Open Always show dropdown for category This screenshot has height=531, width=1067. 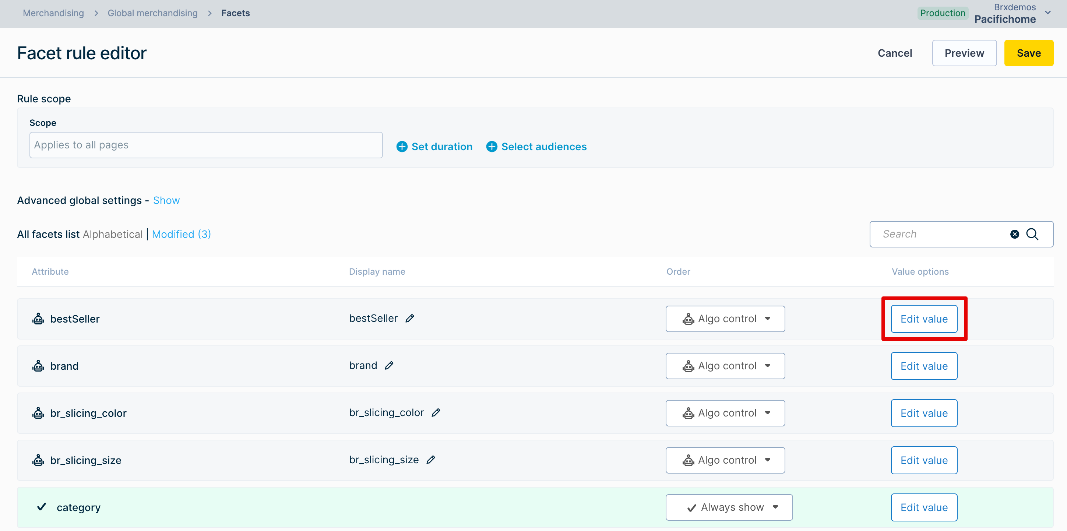point(729,507)
